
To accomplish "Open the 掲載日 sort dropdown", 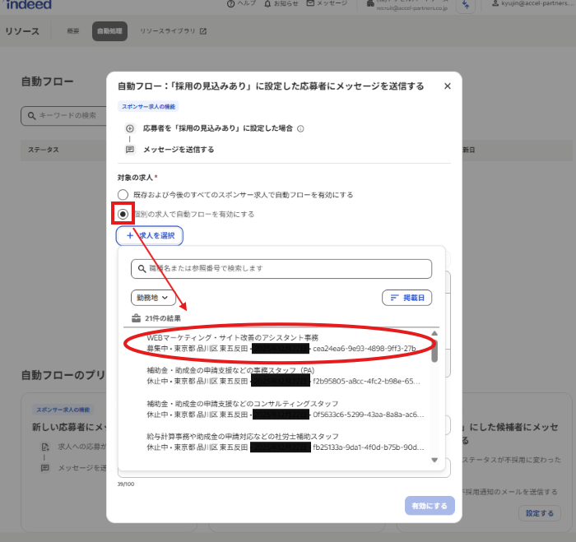I will (x=406, y=298).
